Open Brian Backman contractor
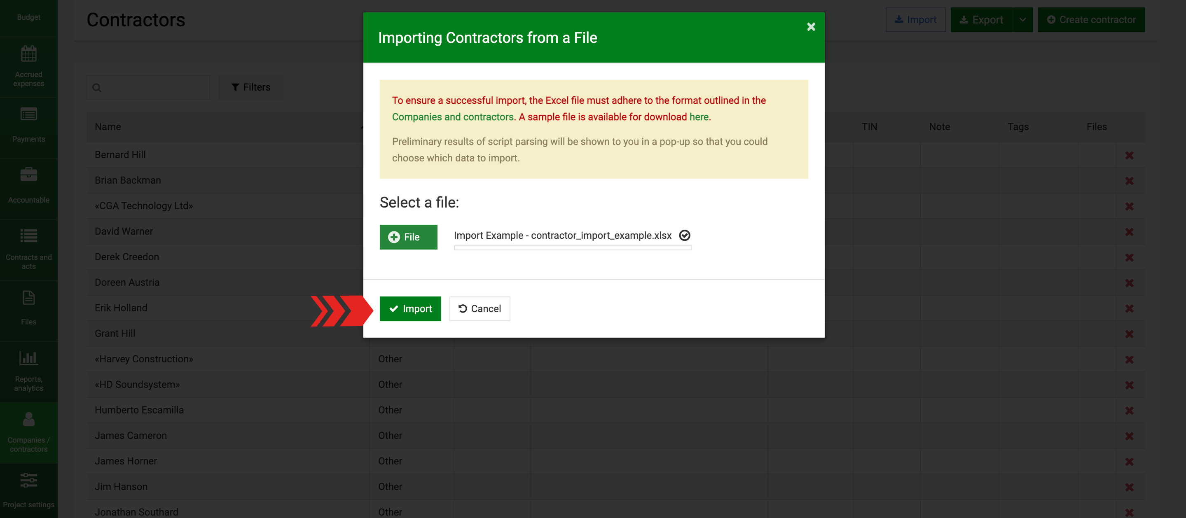Viewport: 1186px width, 518px height. pyautogui.click(x=128, y=180)
